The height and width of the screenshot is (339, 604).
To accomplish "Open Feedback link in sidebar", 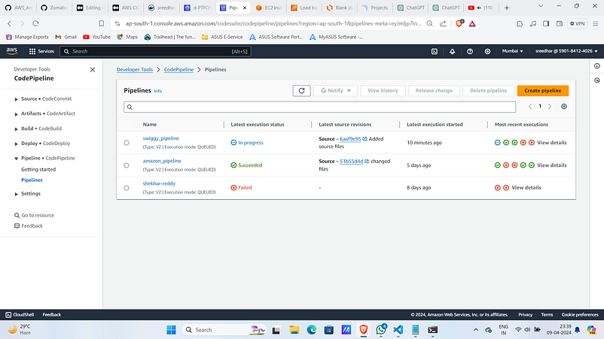I will tap(29, 226).
